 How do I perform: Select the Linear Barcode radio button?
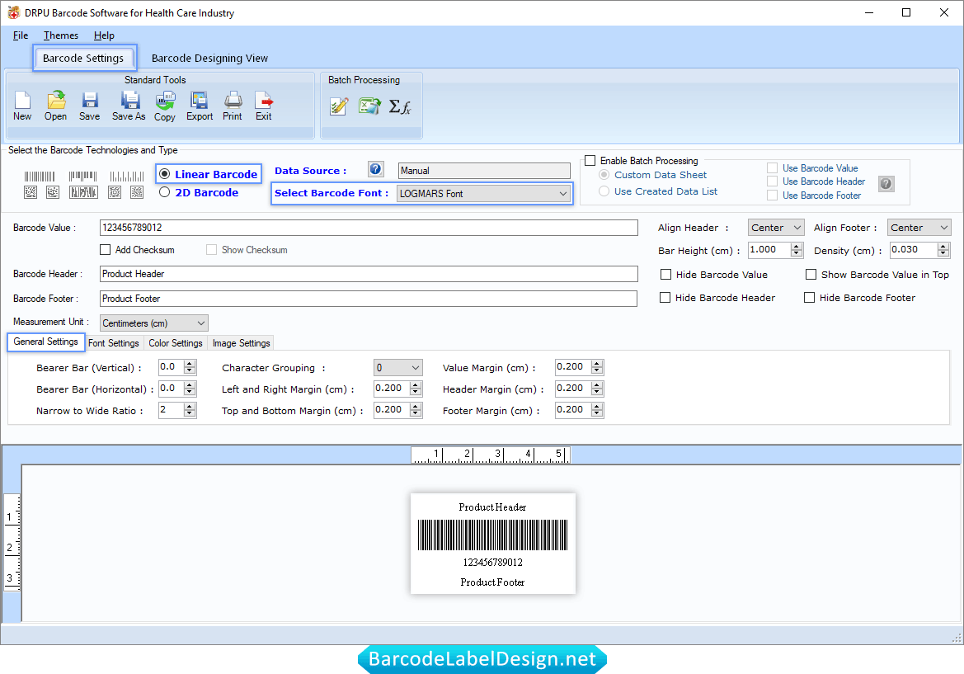[165, 174]
